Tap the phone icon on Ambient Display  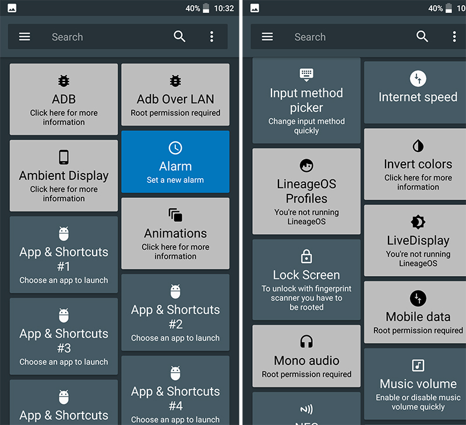pos(63,157)
